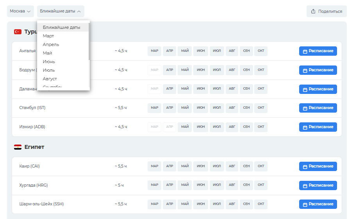This screenshot has width=355, height=219.
Task: Open Расписание for Каир (CAI)
Action: [318, 166]
